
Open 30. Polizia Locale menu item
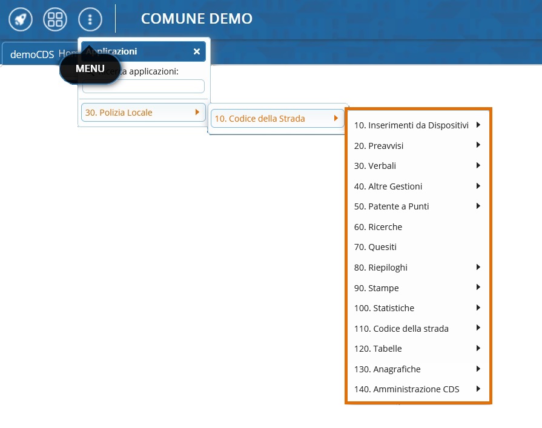pos(143,112)
